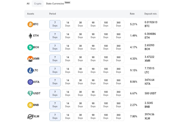Choose 180 Days period for IOTA

tap(106, 82)
